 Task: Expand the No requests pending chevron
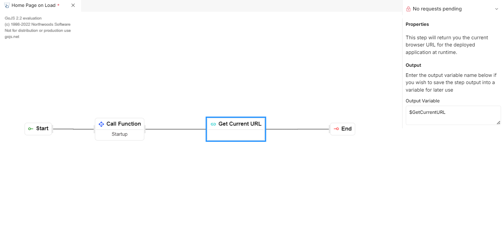point(496,9)
